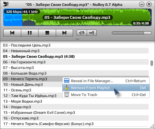Select track '11 - Осень.mp3'
155x129 pixels.
pyautogui.click(x=32, y=90)
